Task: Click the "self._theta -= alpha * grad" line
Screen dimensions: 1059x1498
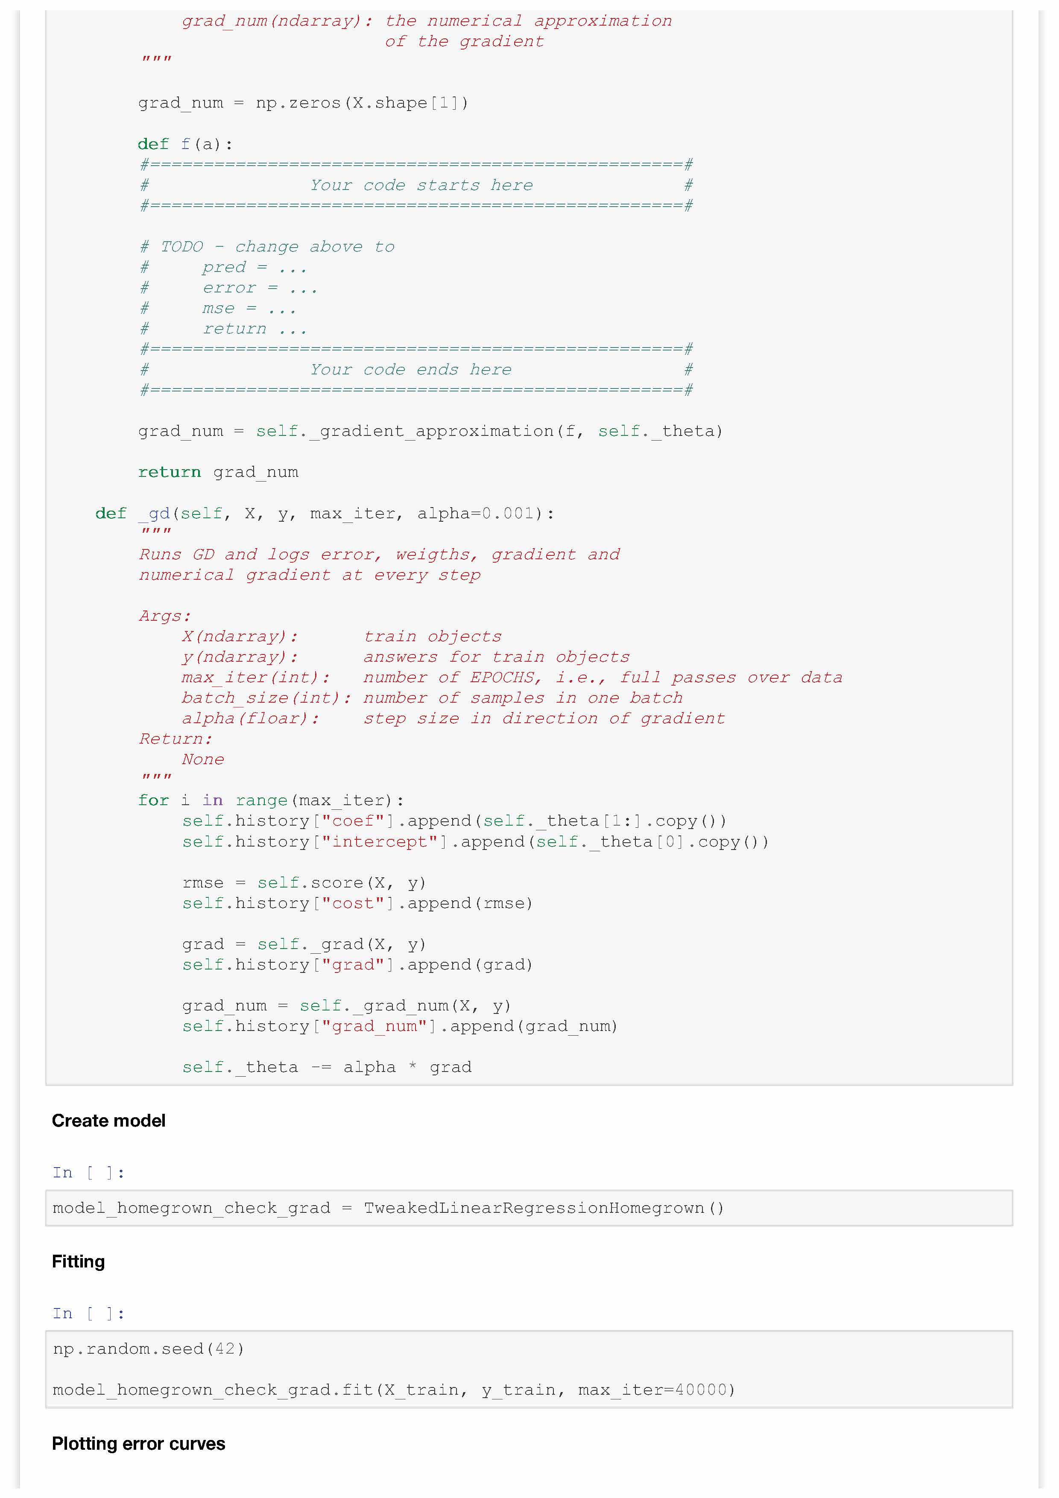Action: coord(326,1067)
